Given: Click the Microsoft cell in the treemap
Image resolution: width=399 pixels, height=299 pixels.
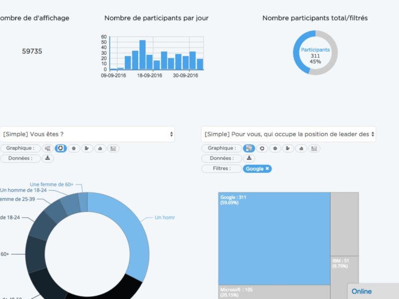Looking at the screenshot, I should [x=274, y=292].
